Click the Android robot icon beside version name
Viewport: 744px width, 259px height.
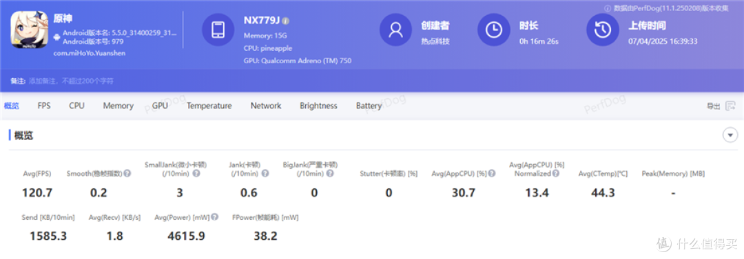point(57,37)
